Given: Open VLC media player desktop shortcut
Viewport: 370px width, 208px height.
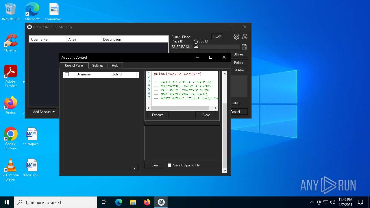Looking at the screenshot, I should (x=11, y=170).
